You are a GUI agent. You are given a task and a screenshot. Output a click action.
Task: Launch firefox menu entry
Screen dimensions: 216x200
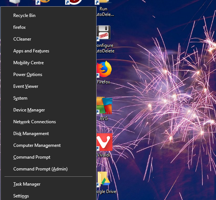point(48,27)
